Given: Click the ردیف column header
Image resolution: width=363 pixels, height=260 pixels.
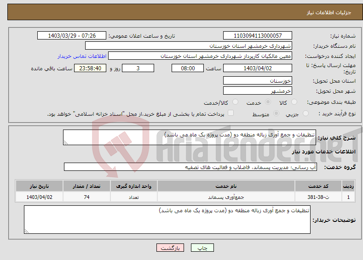Looking at the screenshot, I should click(x=348, y=186).
